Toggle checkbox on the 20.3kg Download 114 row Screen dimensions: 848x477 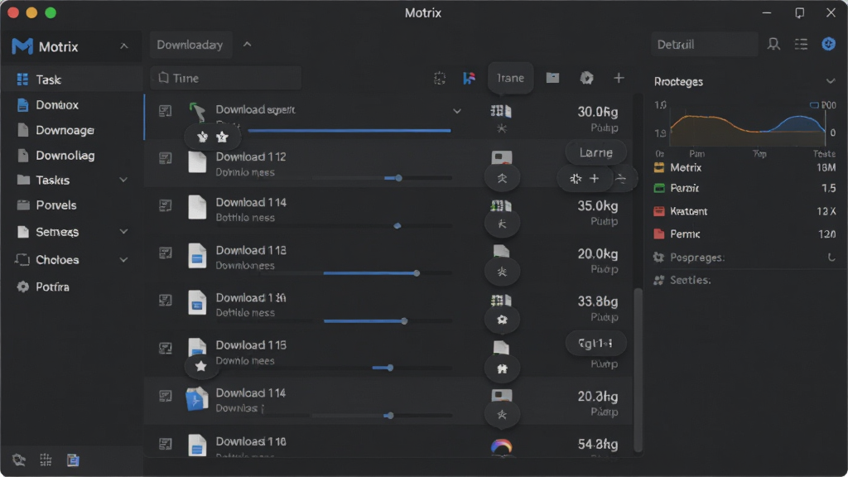pyautogui.click(x=166, y=396)
